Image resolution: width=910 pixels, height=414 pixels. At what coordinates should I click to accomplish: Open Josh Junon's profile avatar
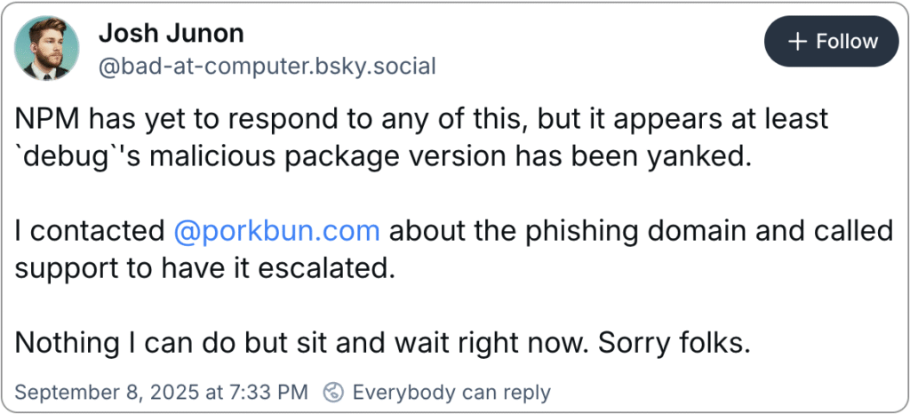tap(48, 48)
